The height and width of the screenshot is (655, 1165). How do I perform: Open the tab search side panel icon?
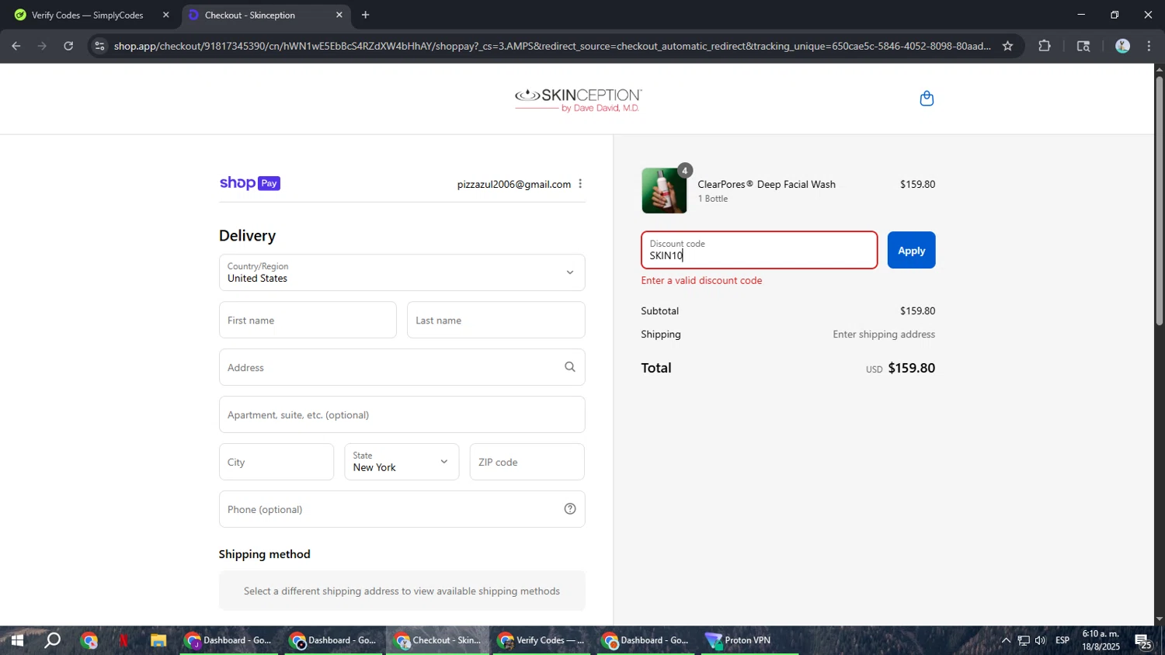click(1083, 46)
